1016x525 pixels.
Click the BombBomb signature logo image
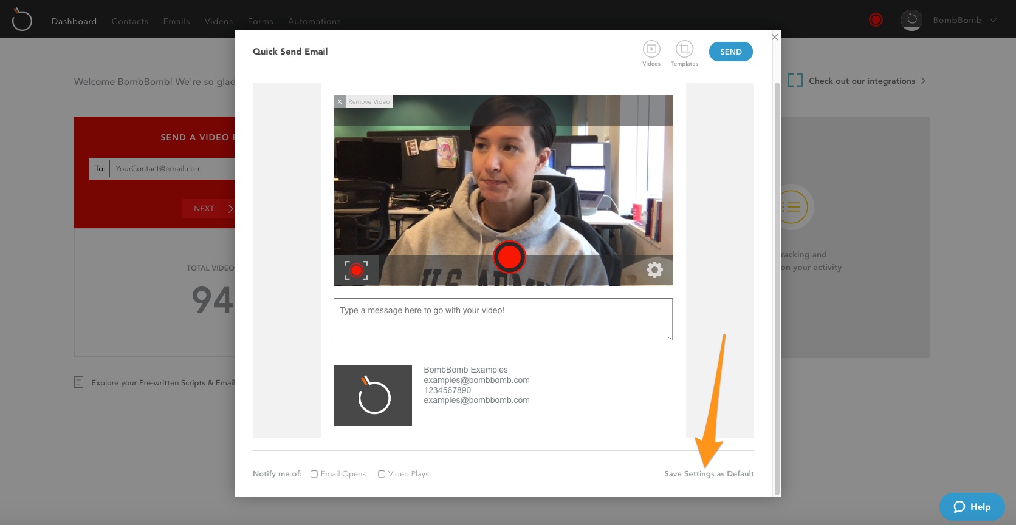coord(372,395)
